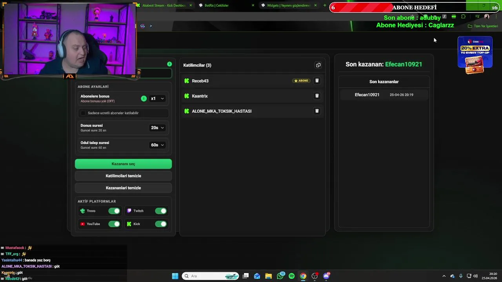The width and height of the screenshot is (502, 282).
Task: Click the Trovo platform logo
Action: point(82,211)
